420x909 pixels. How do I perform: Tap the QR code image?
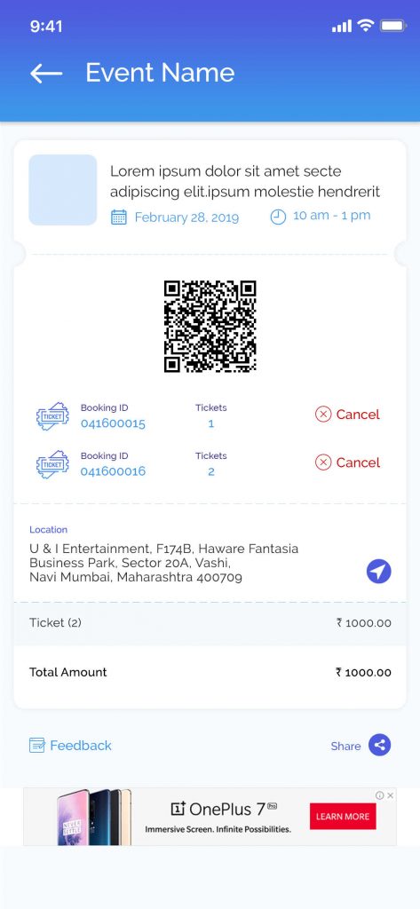[x=210, y=327]
